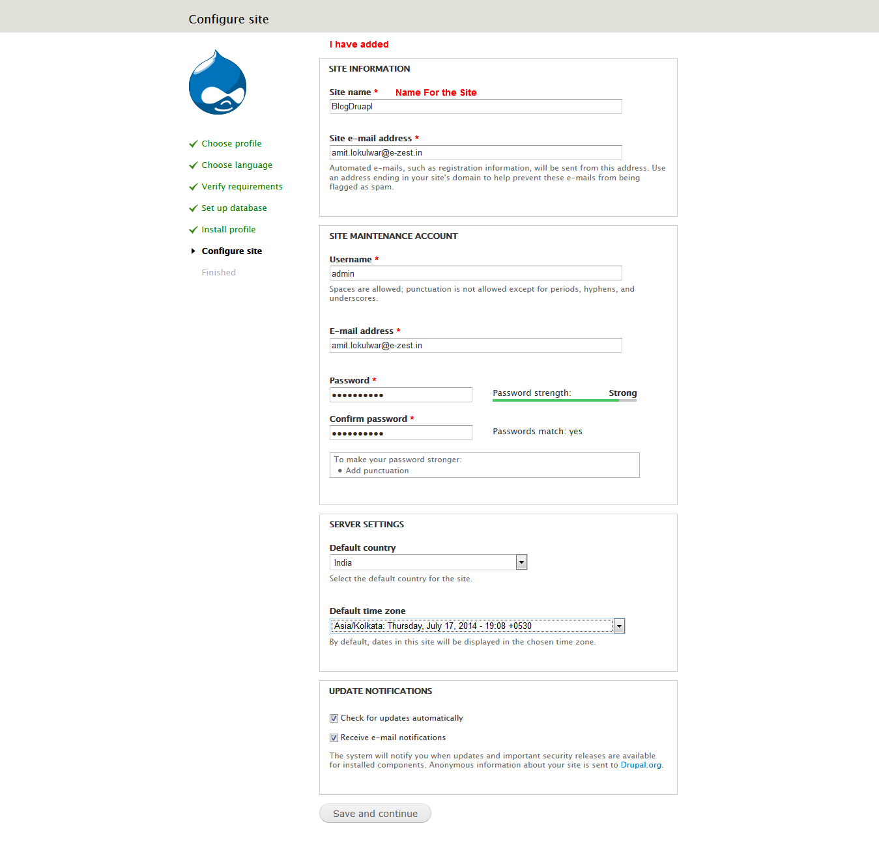Click the checkmark beside Verify requirements
Screen dimensions: 879x858
tap(193, 187)
